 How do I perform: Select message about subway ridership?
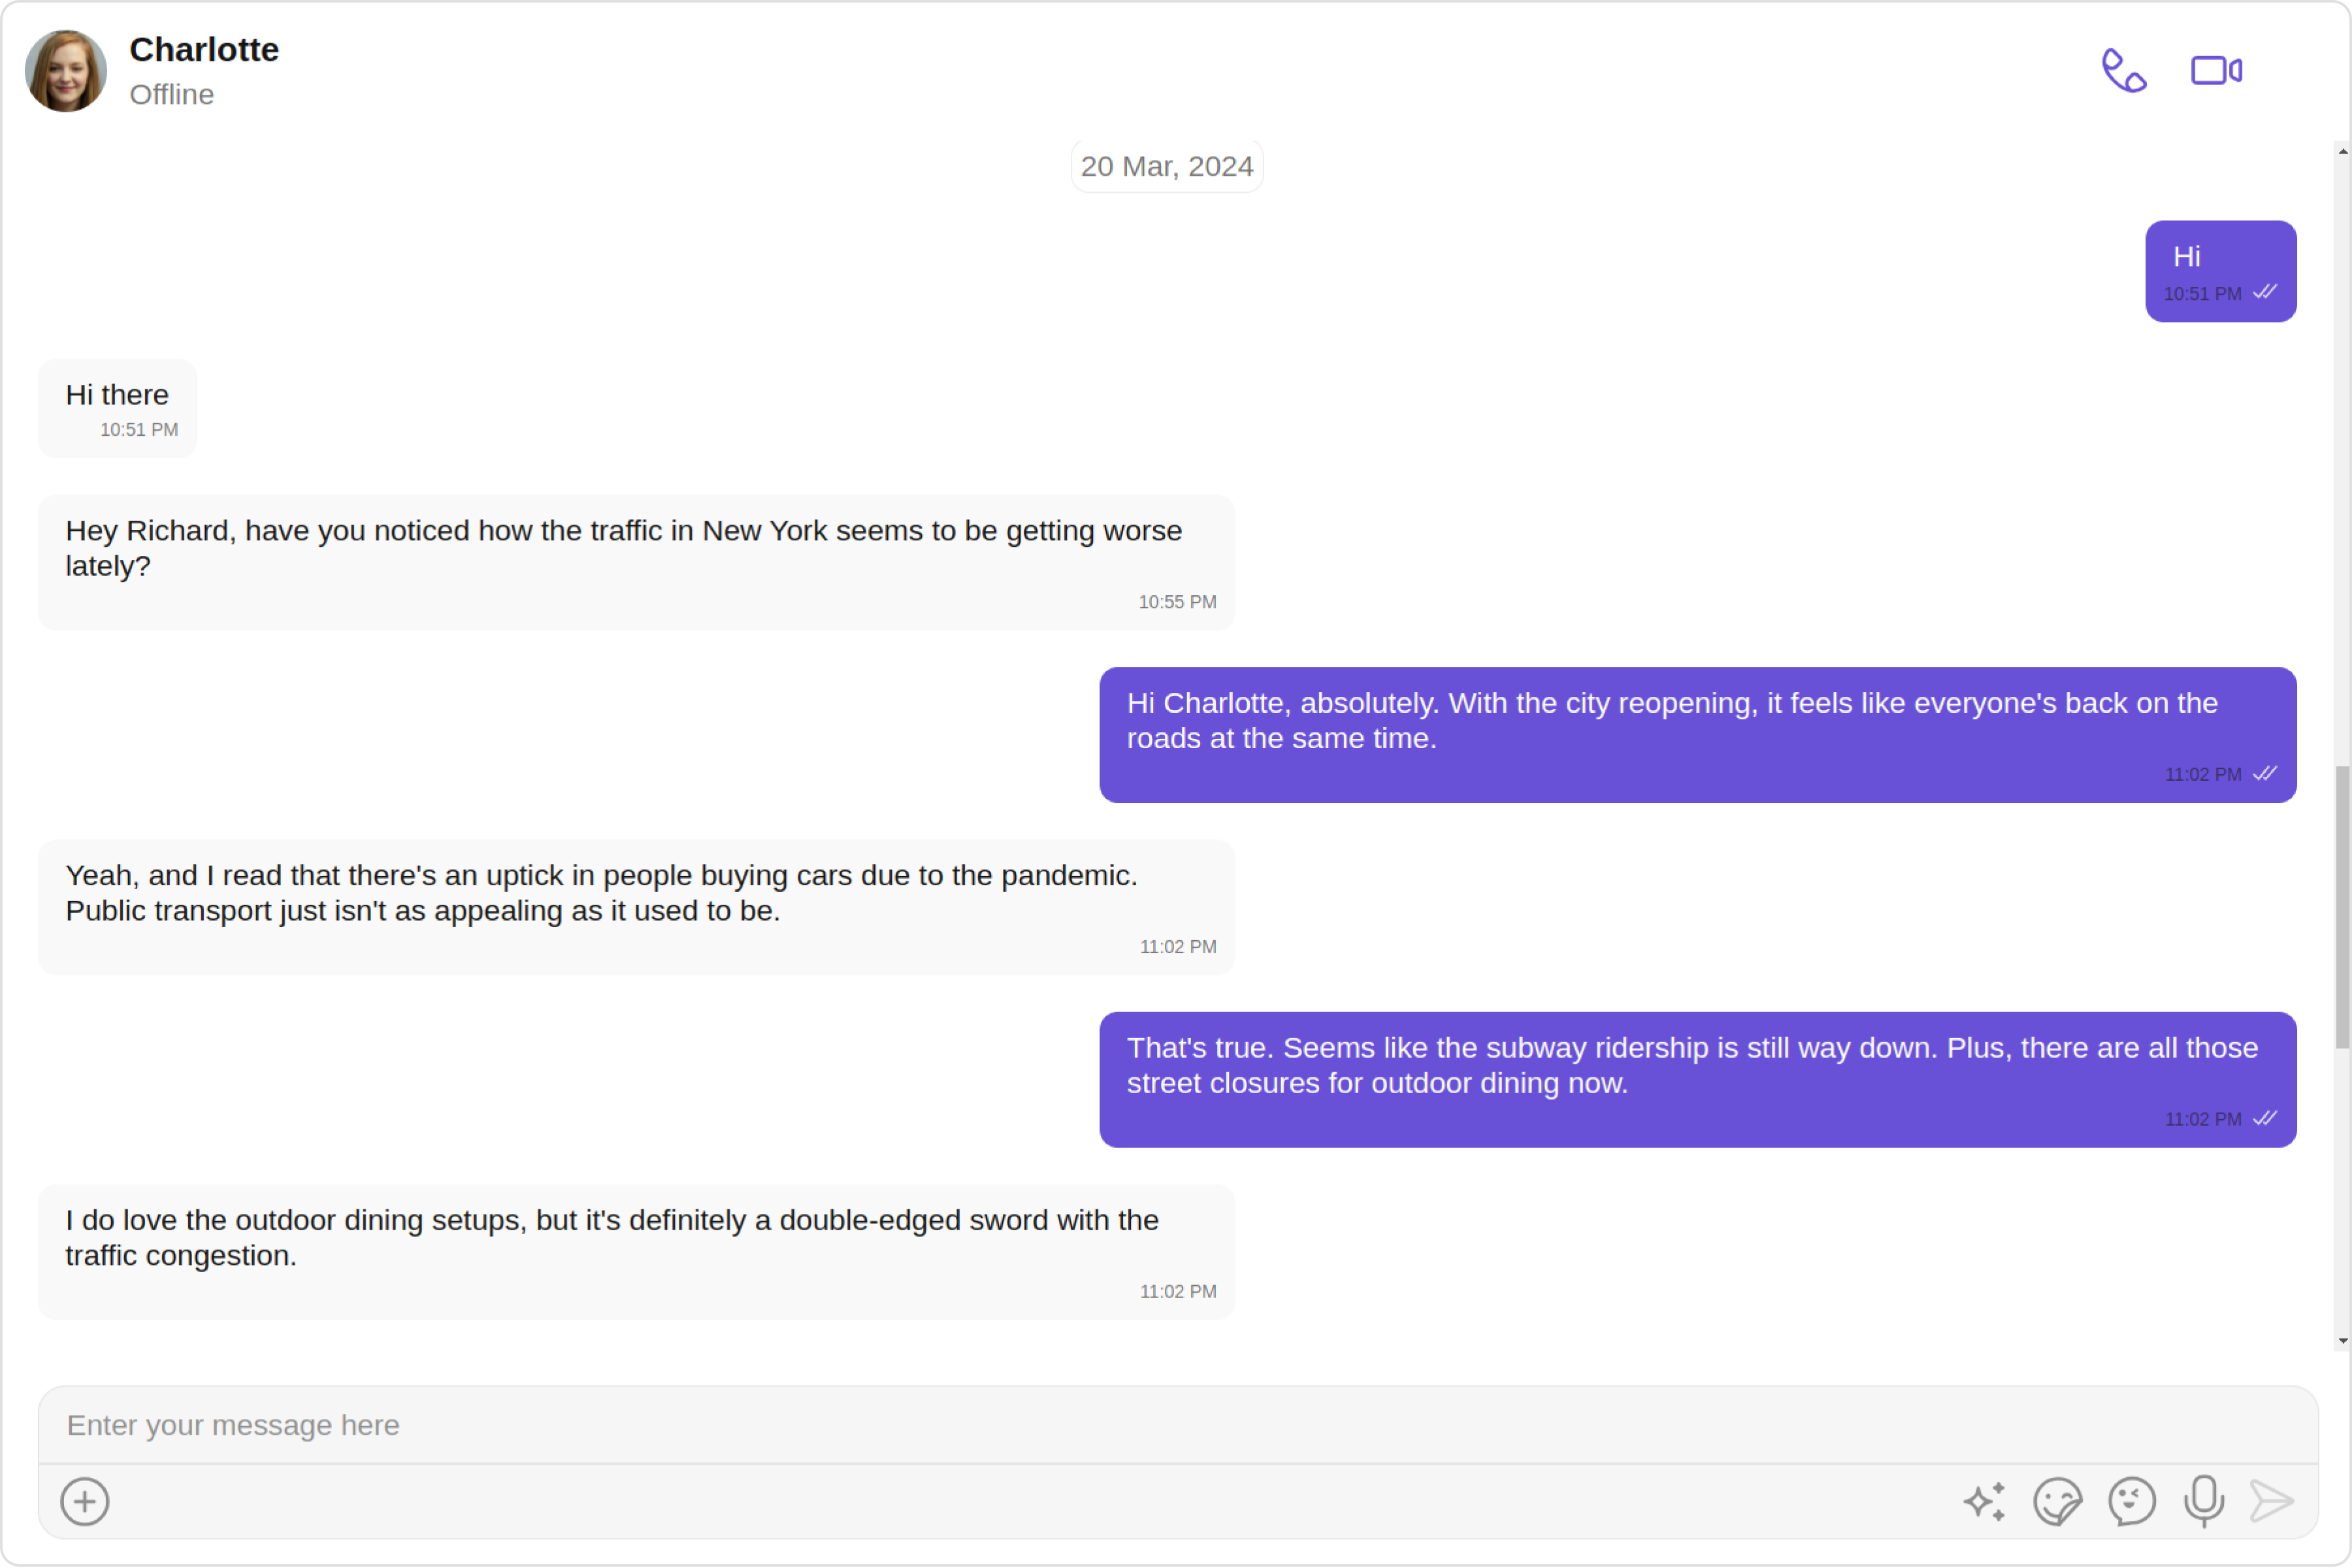click(x=1698, y=1079)
